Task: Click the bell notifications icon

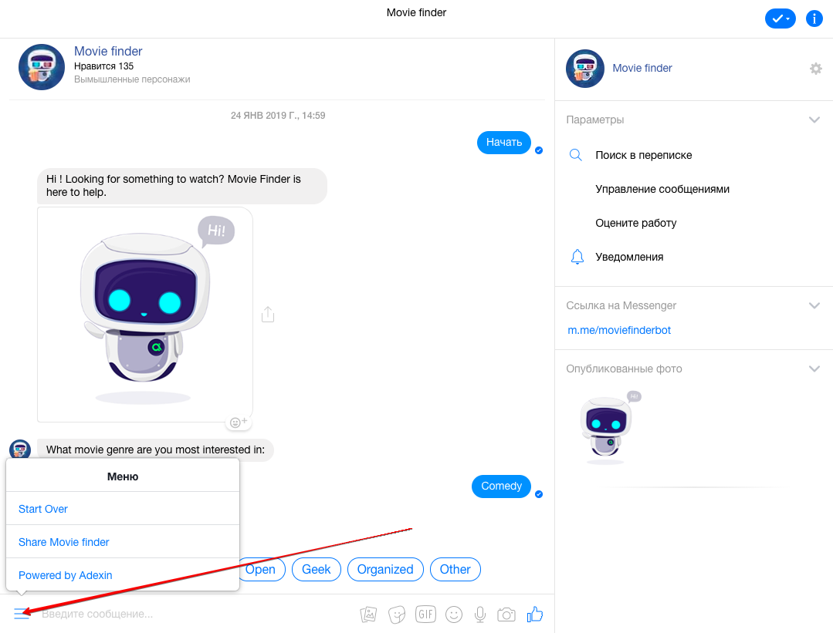Action: tap(577, 257)
